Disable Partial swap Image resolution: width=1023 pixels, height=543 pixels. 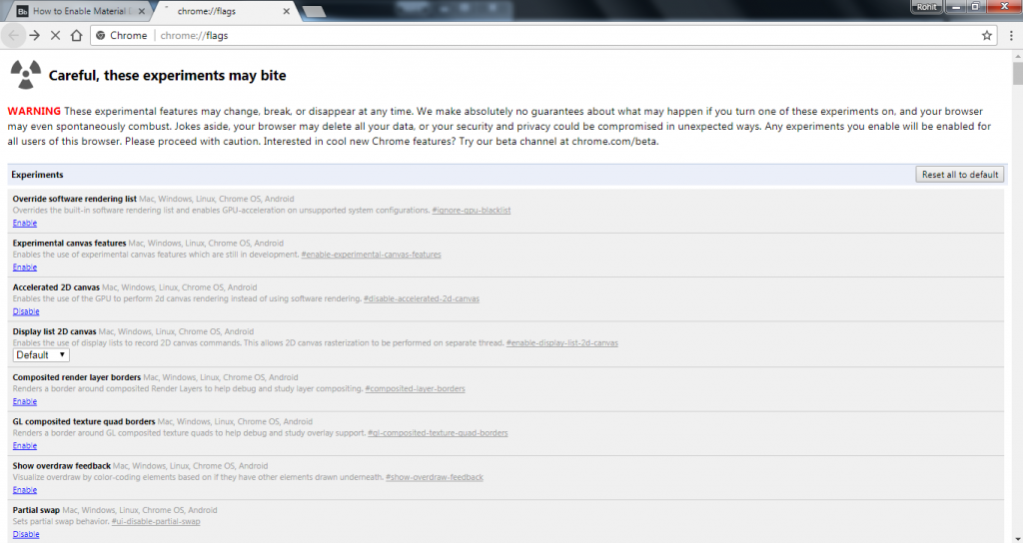26,535
